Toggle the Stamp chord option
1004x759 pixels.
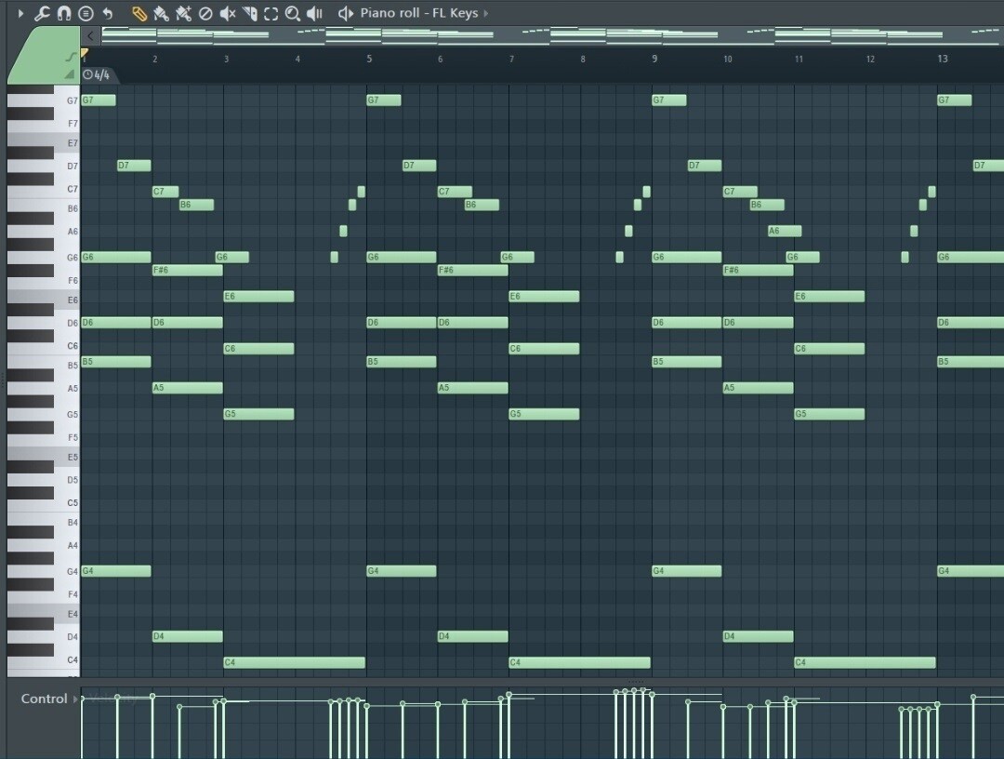click(86, 14)
